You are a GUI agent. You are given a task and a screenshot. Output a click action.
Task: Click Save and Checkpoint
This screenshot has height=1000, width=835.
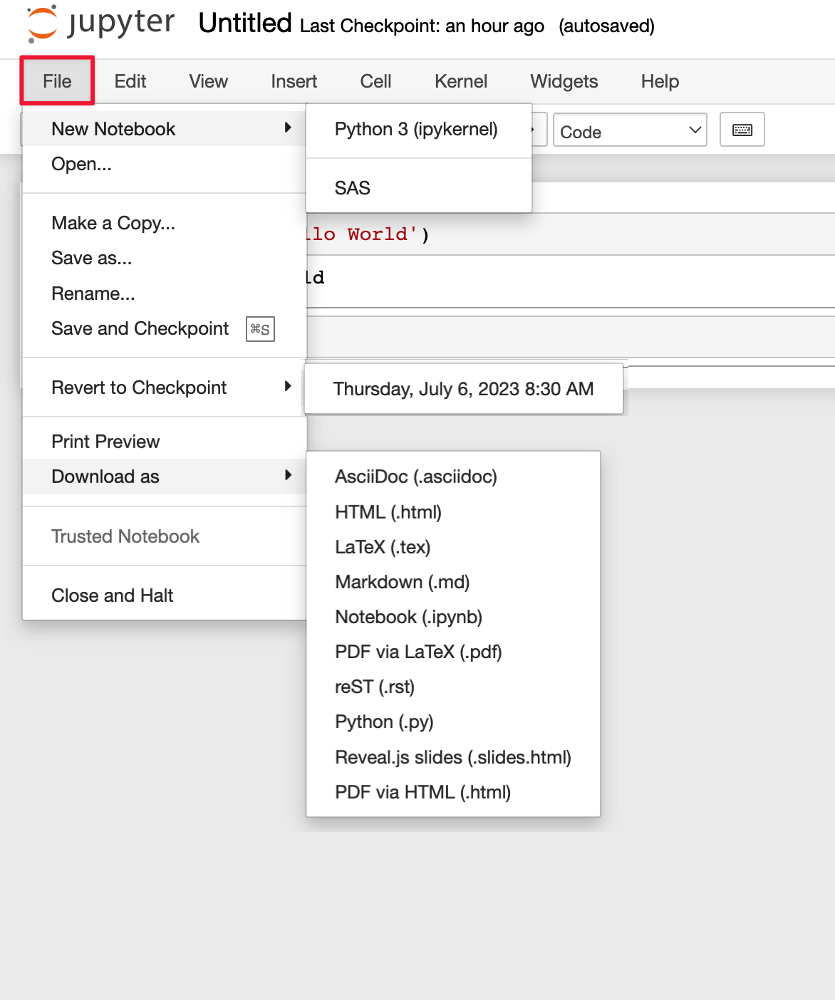tap(165, 328)
